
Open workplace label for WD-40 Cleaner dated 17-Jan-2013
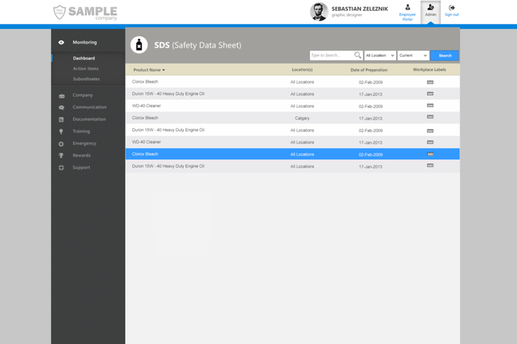[x=430, y=142]
